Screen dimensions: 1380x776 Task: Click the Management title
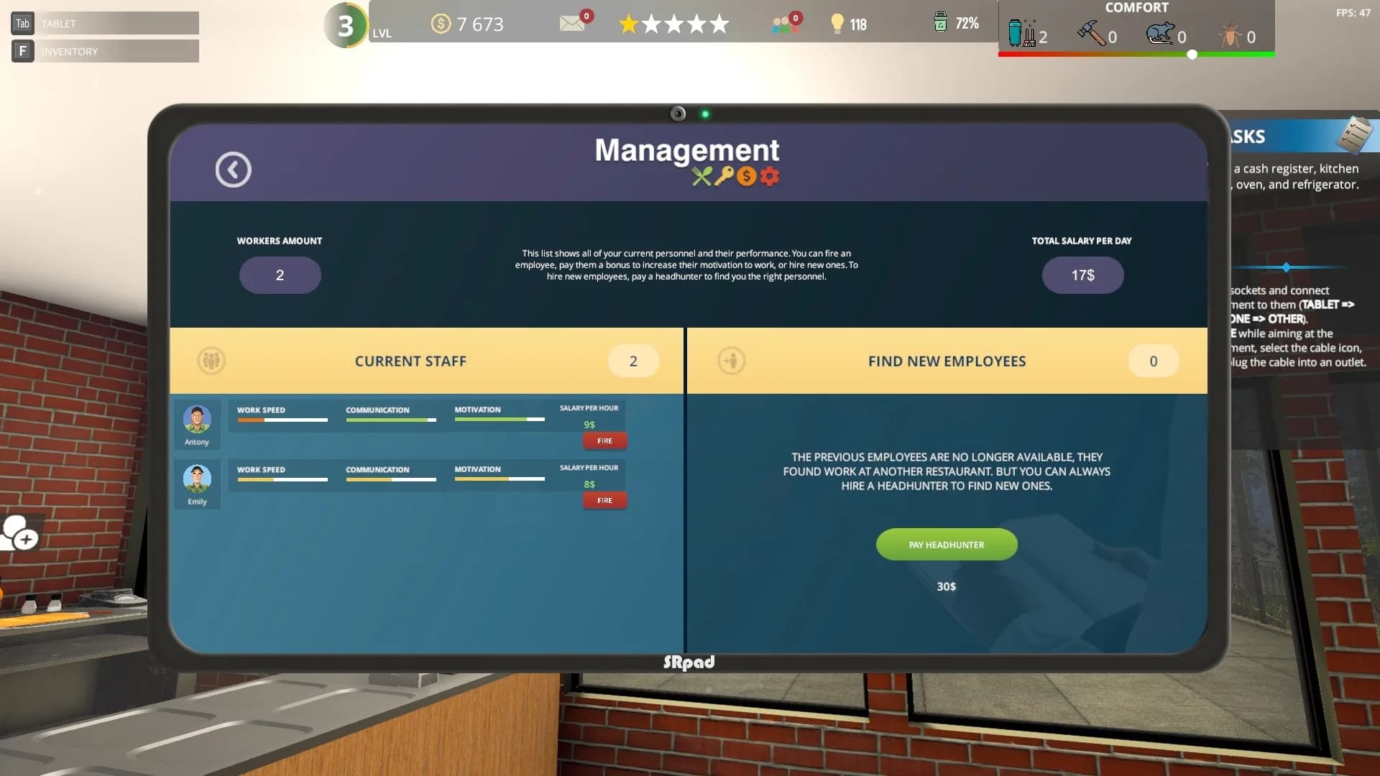pos(686,150)
